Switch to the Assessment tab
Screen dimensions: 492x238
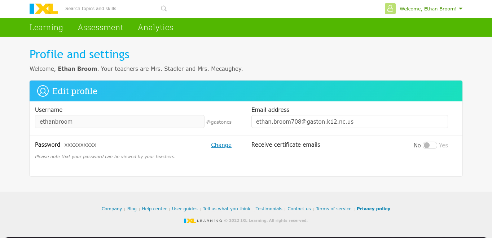(100, 27)
